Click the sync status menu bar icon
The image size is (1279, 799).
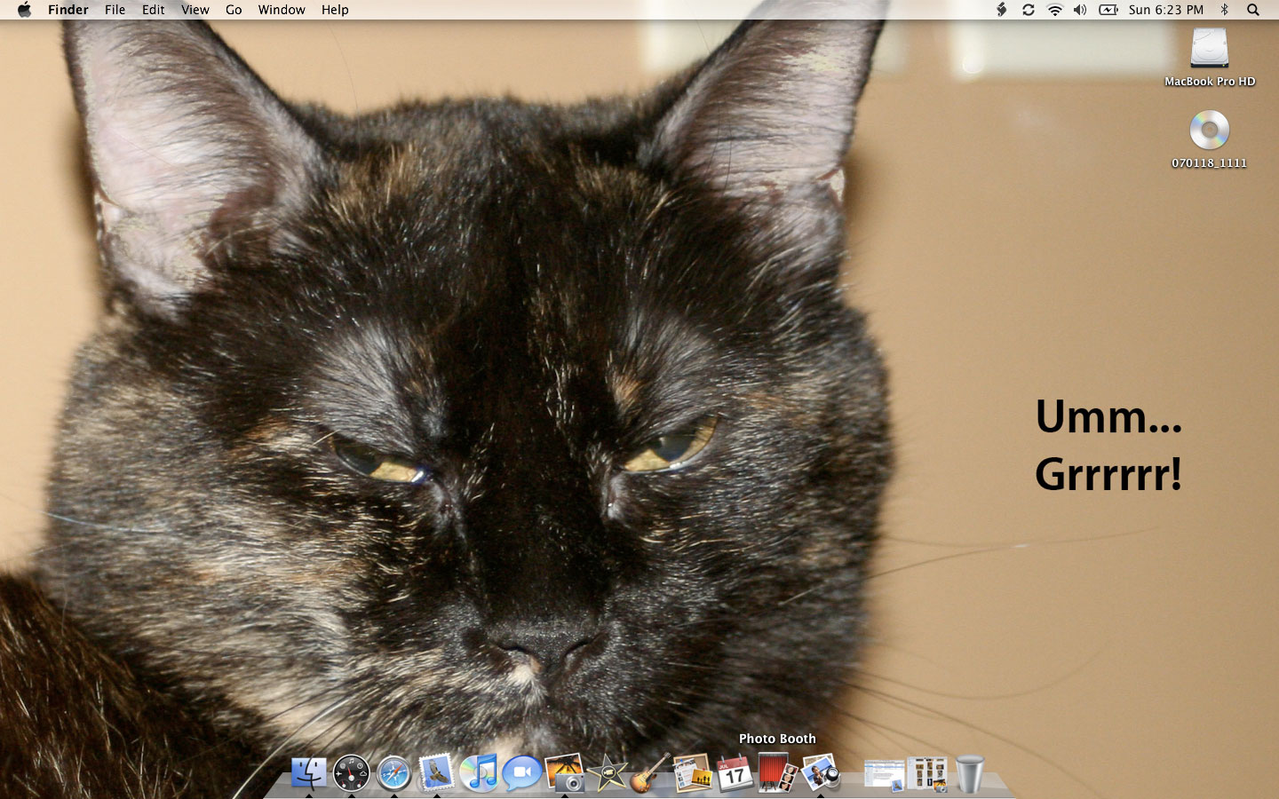pos(1028,10)
